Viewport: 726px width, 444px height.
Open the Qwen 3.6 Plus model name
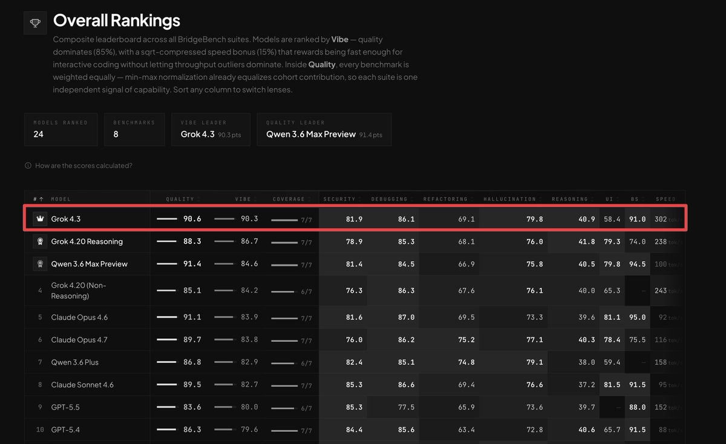click(75, 362)
